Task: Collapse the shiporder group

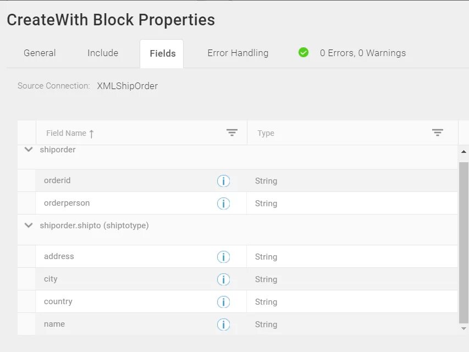Action: pyautogui.click(x=29, y=150)
